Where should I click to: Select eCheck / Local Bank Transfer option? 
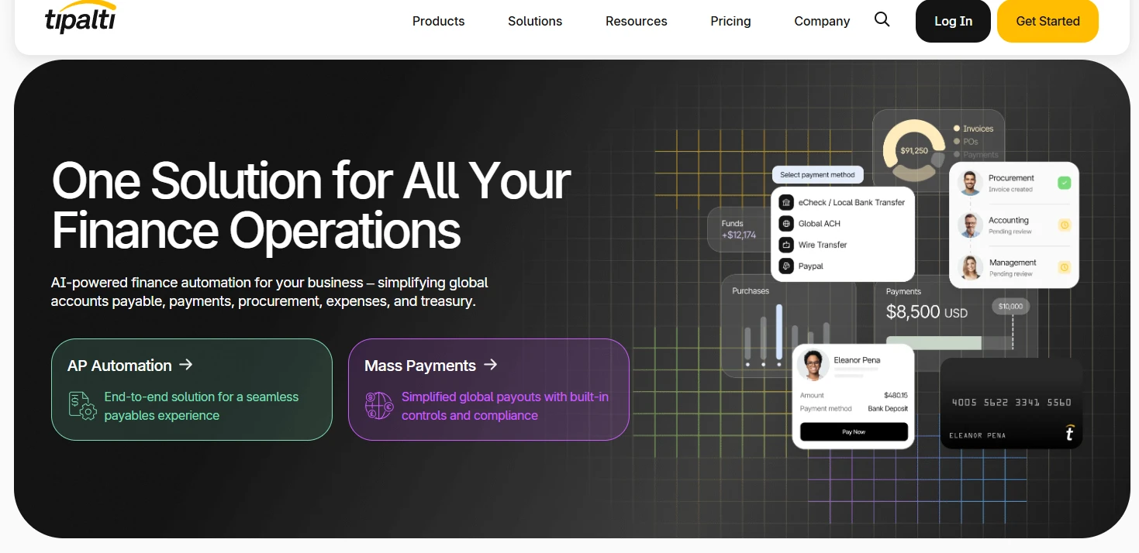pos(843,202)
